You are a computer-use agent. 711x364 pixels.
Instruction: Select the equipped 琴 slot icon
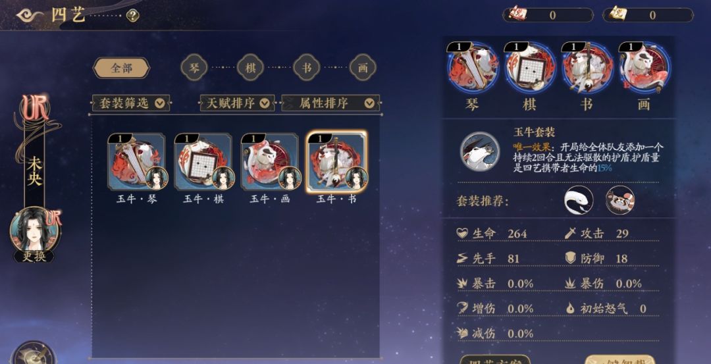473,68
